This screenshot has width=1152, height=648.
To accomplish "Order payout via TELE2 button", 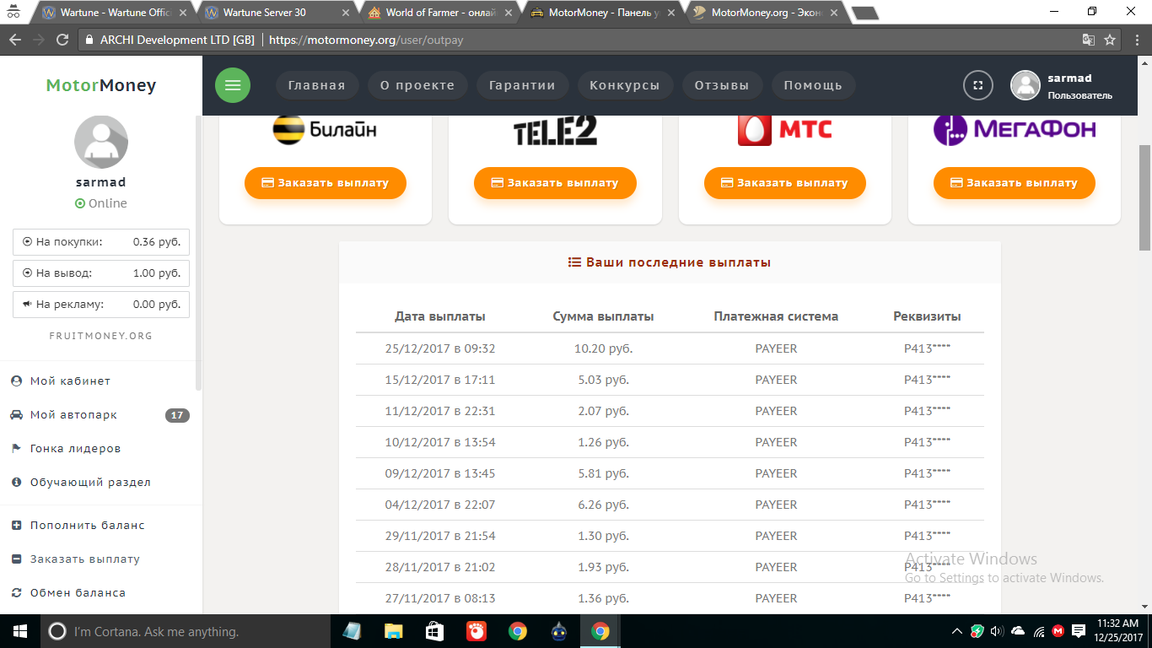I will coord(555,183).
